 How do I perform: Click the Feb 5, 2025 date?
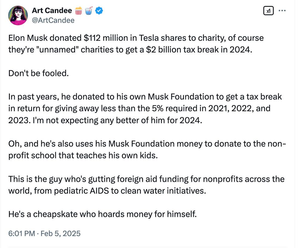pos(61,233)
